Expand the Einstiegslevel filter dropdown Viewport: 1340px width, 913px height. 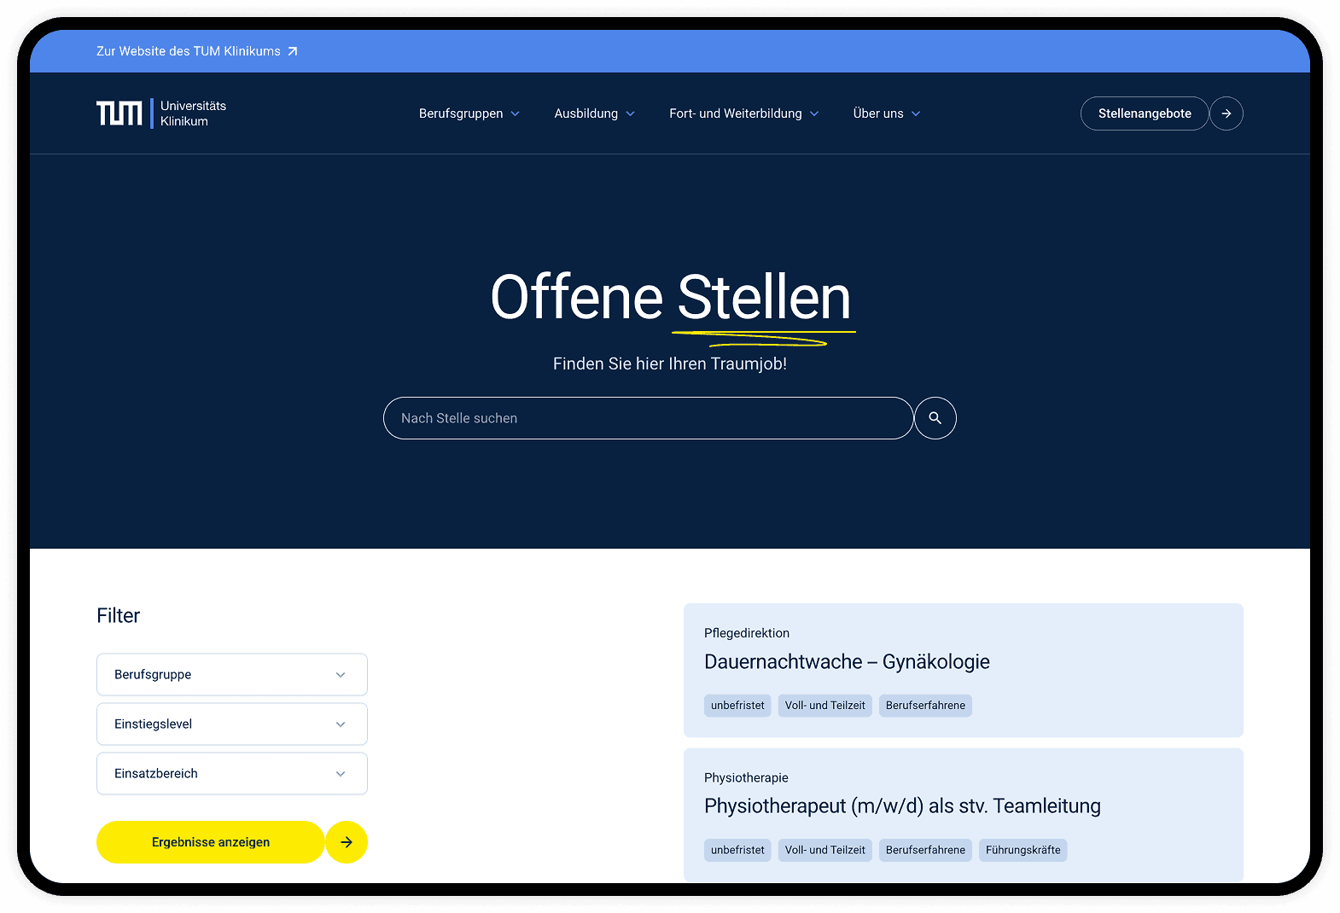(x=232, y=724)
